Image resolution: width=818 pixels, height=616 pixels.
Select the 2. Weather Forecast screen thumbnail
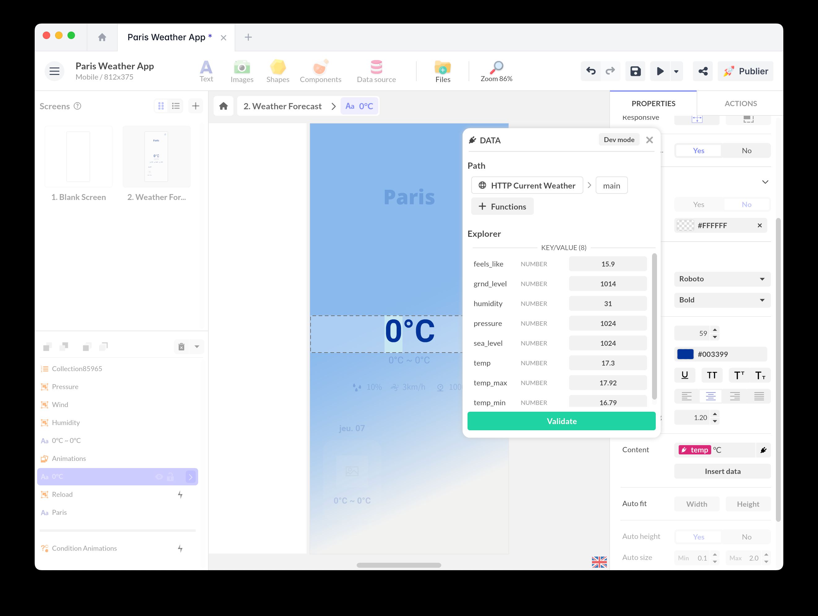(x=156, y=156)
